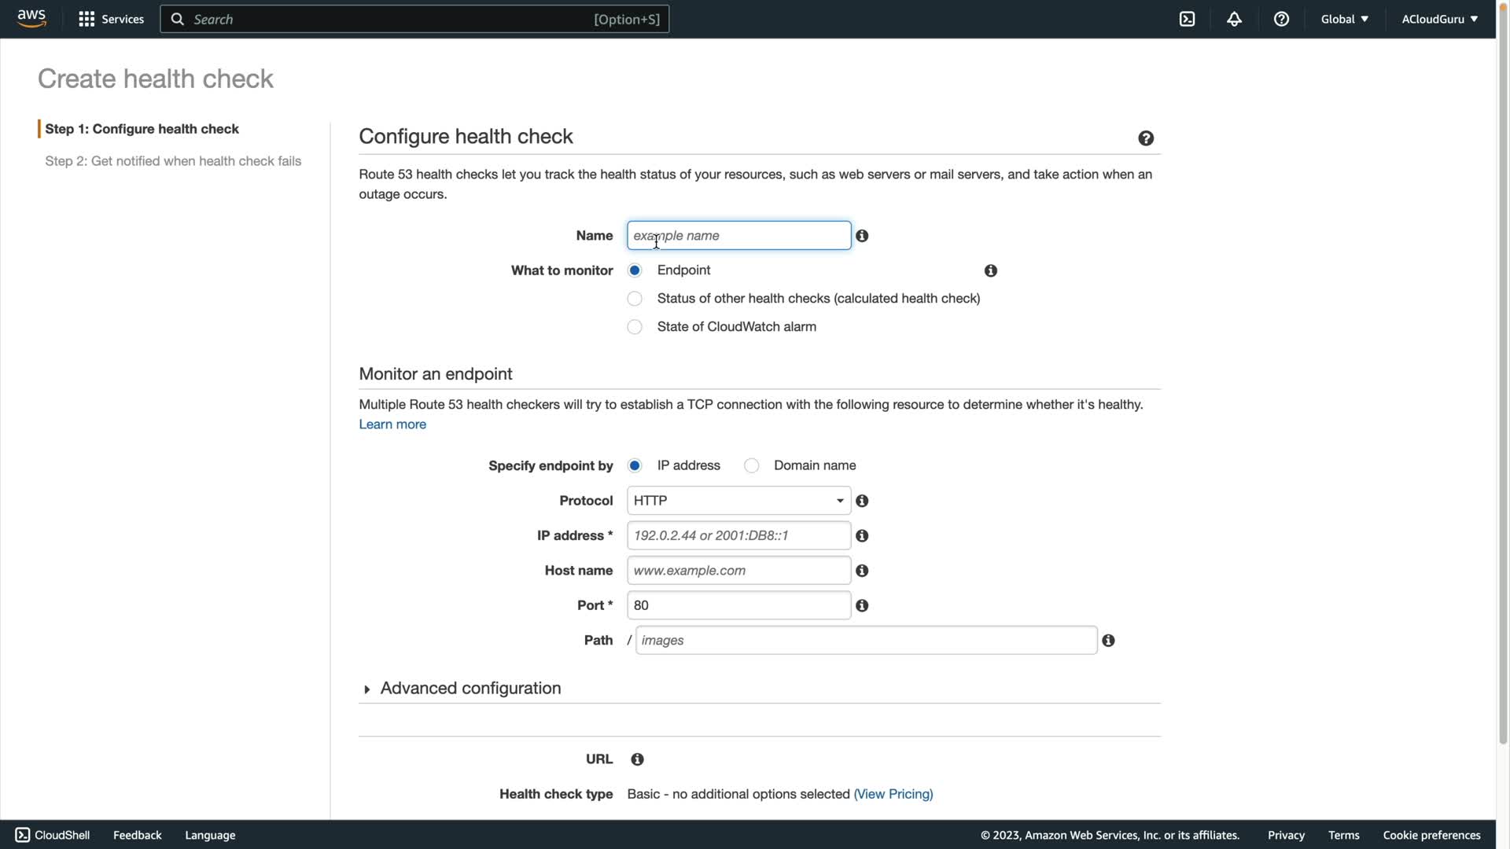
Task: Open the Services menu
Action: tap(111, 19)
